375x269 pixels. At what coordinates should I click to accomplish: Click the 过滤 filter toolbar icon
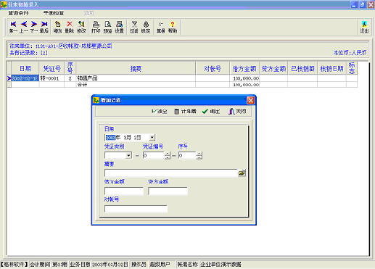click(x=134, y=27)
